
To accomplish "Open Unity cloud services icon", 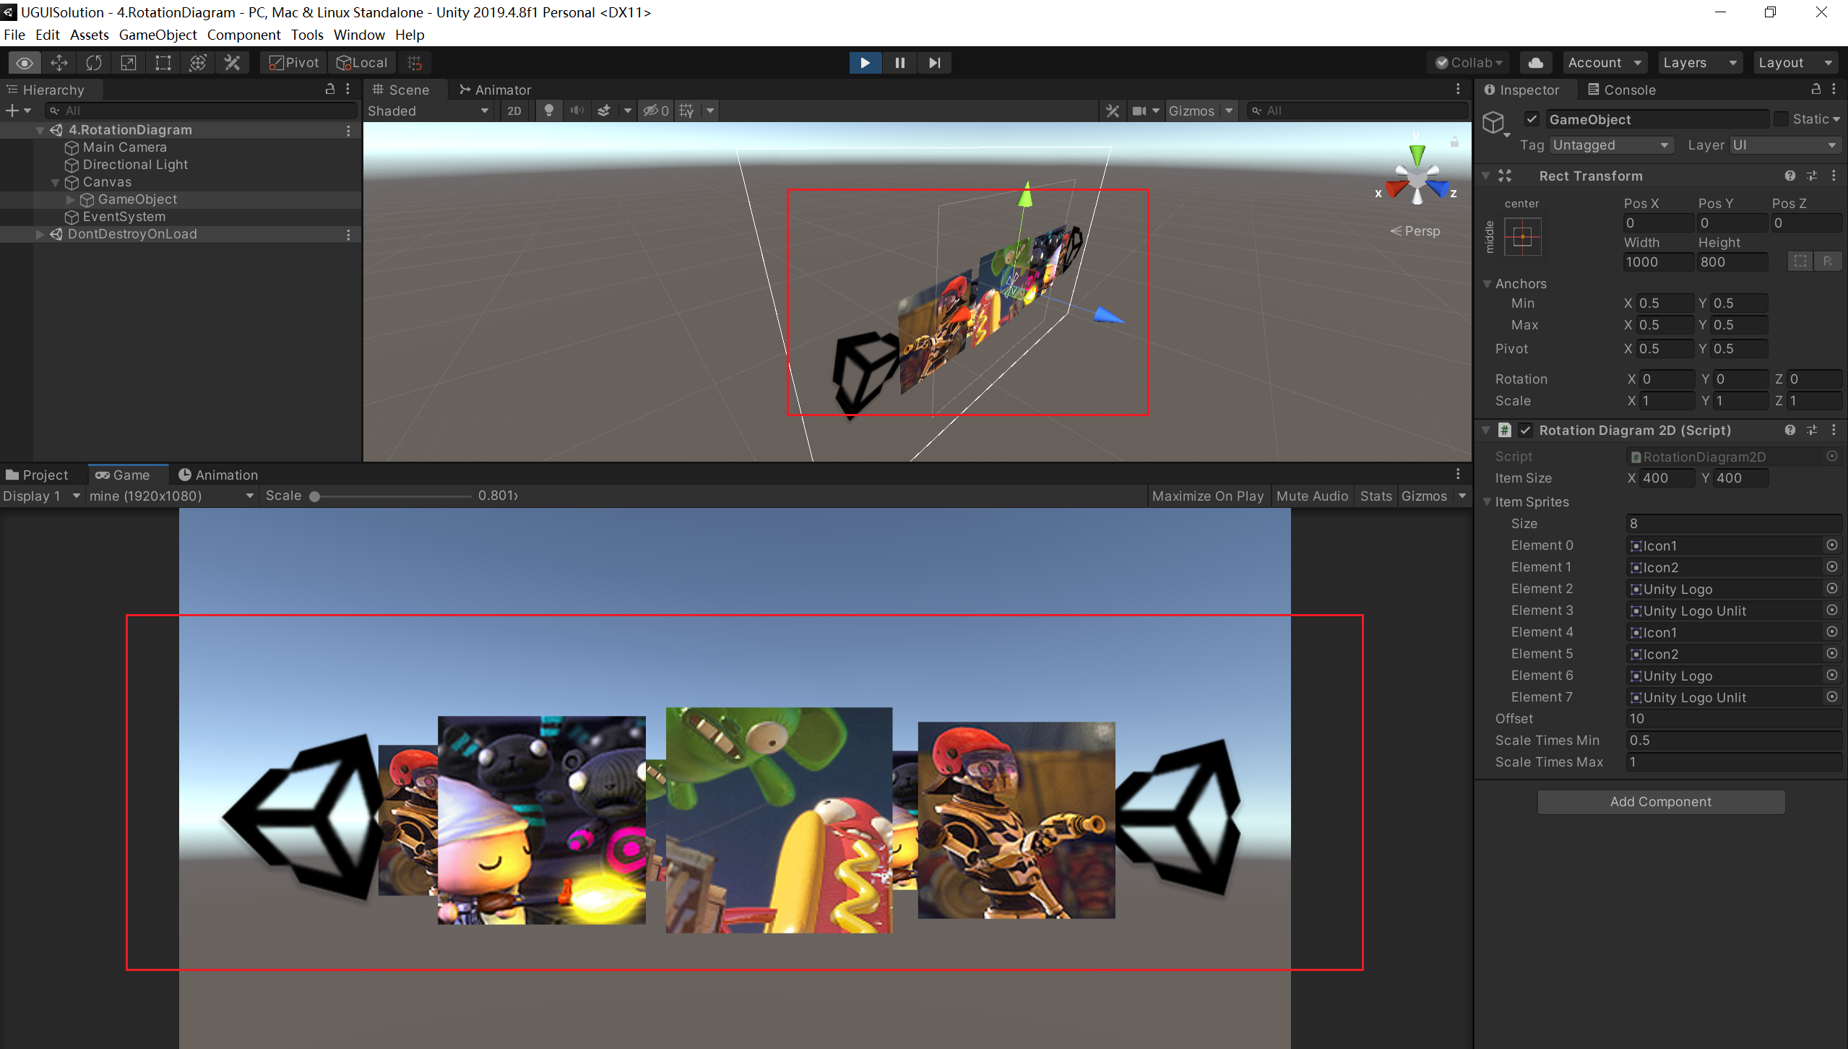I will tap(1536, 63).
